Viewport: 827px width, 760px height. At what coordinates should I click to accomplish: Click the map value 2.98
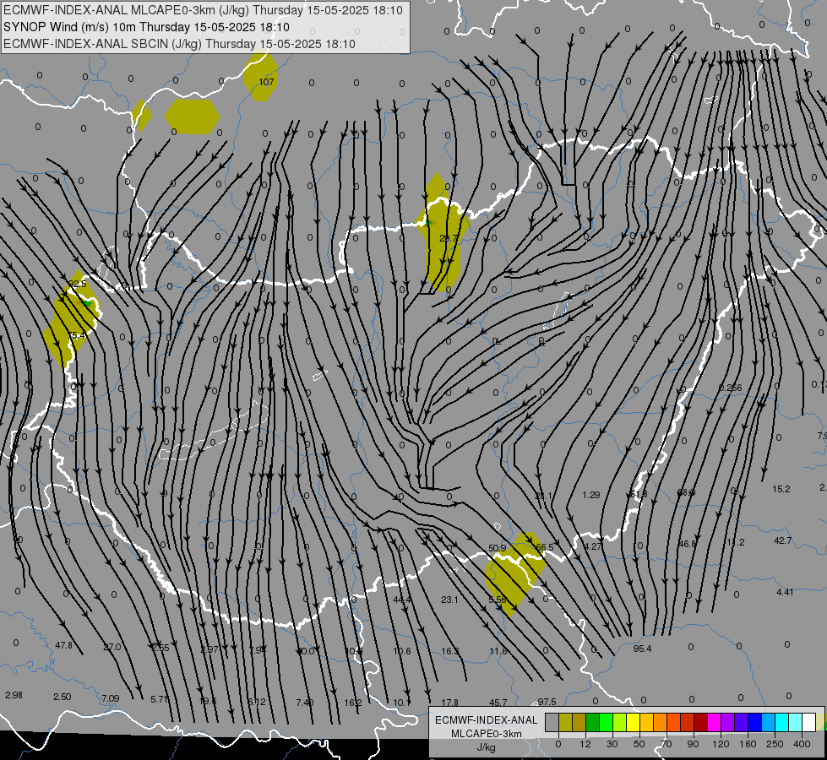14,695
